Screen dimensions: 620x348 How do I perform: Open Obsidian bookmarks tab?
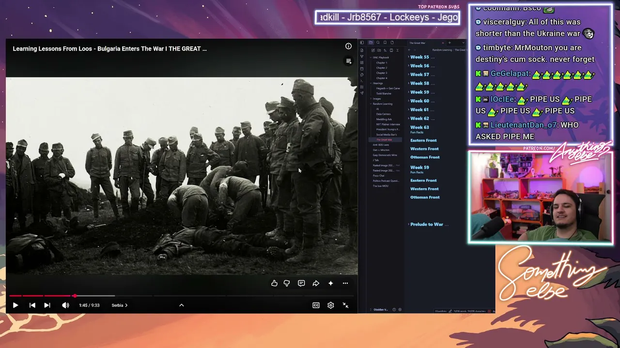coord(385,43)
